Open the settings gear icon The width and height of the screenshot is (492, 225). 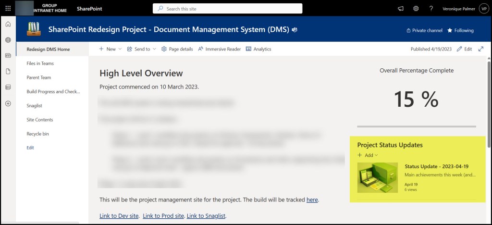pos(416,9)
